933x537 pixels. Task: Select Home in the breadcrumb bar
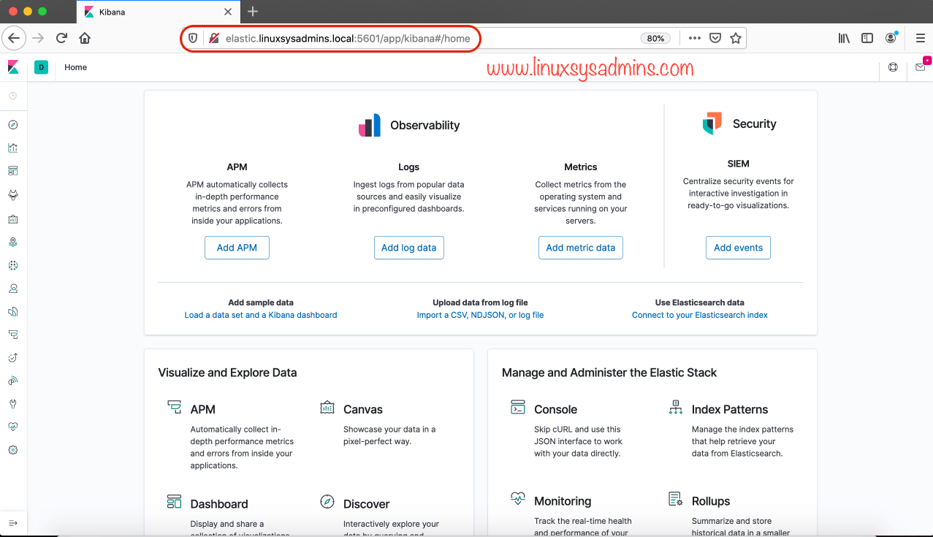(75, 66)
